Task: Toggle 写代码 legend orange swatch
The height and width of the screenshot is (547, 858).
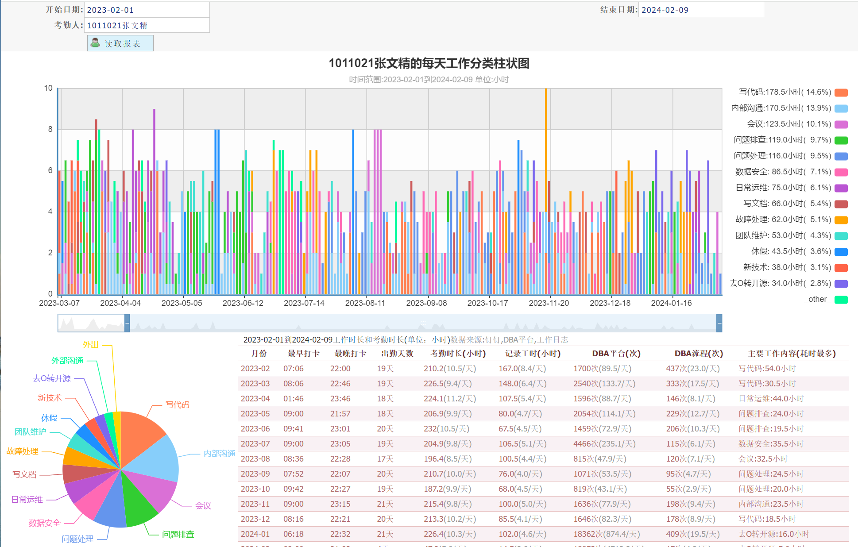Action: [841, 92]
